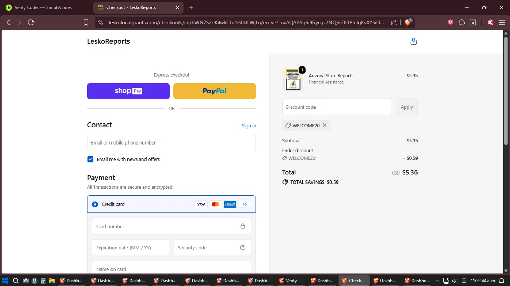This screenshot has width=510, height=286.
Task: Toggle the browser sidebar panel icon
Action: [473, 22]
